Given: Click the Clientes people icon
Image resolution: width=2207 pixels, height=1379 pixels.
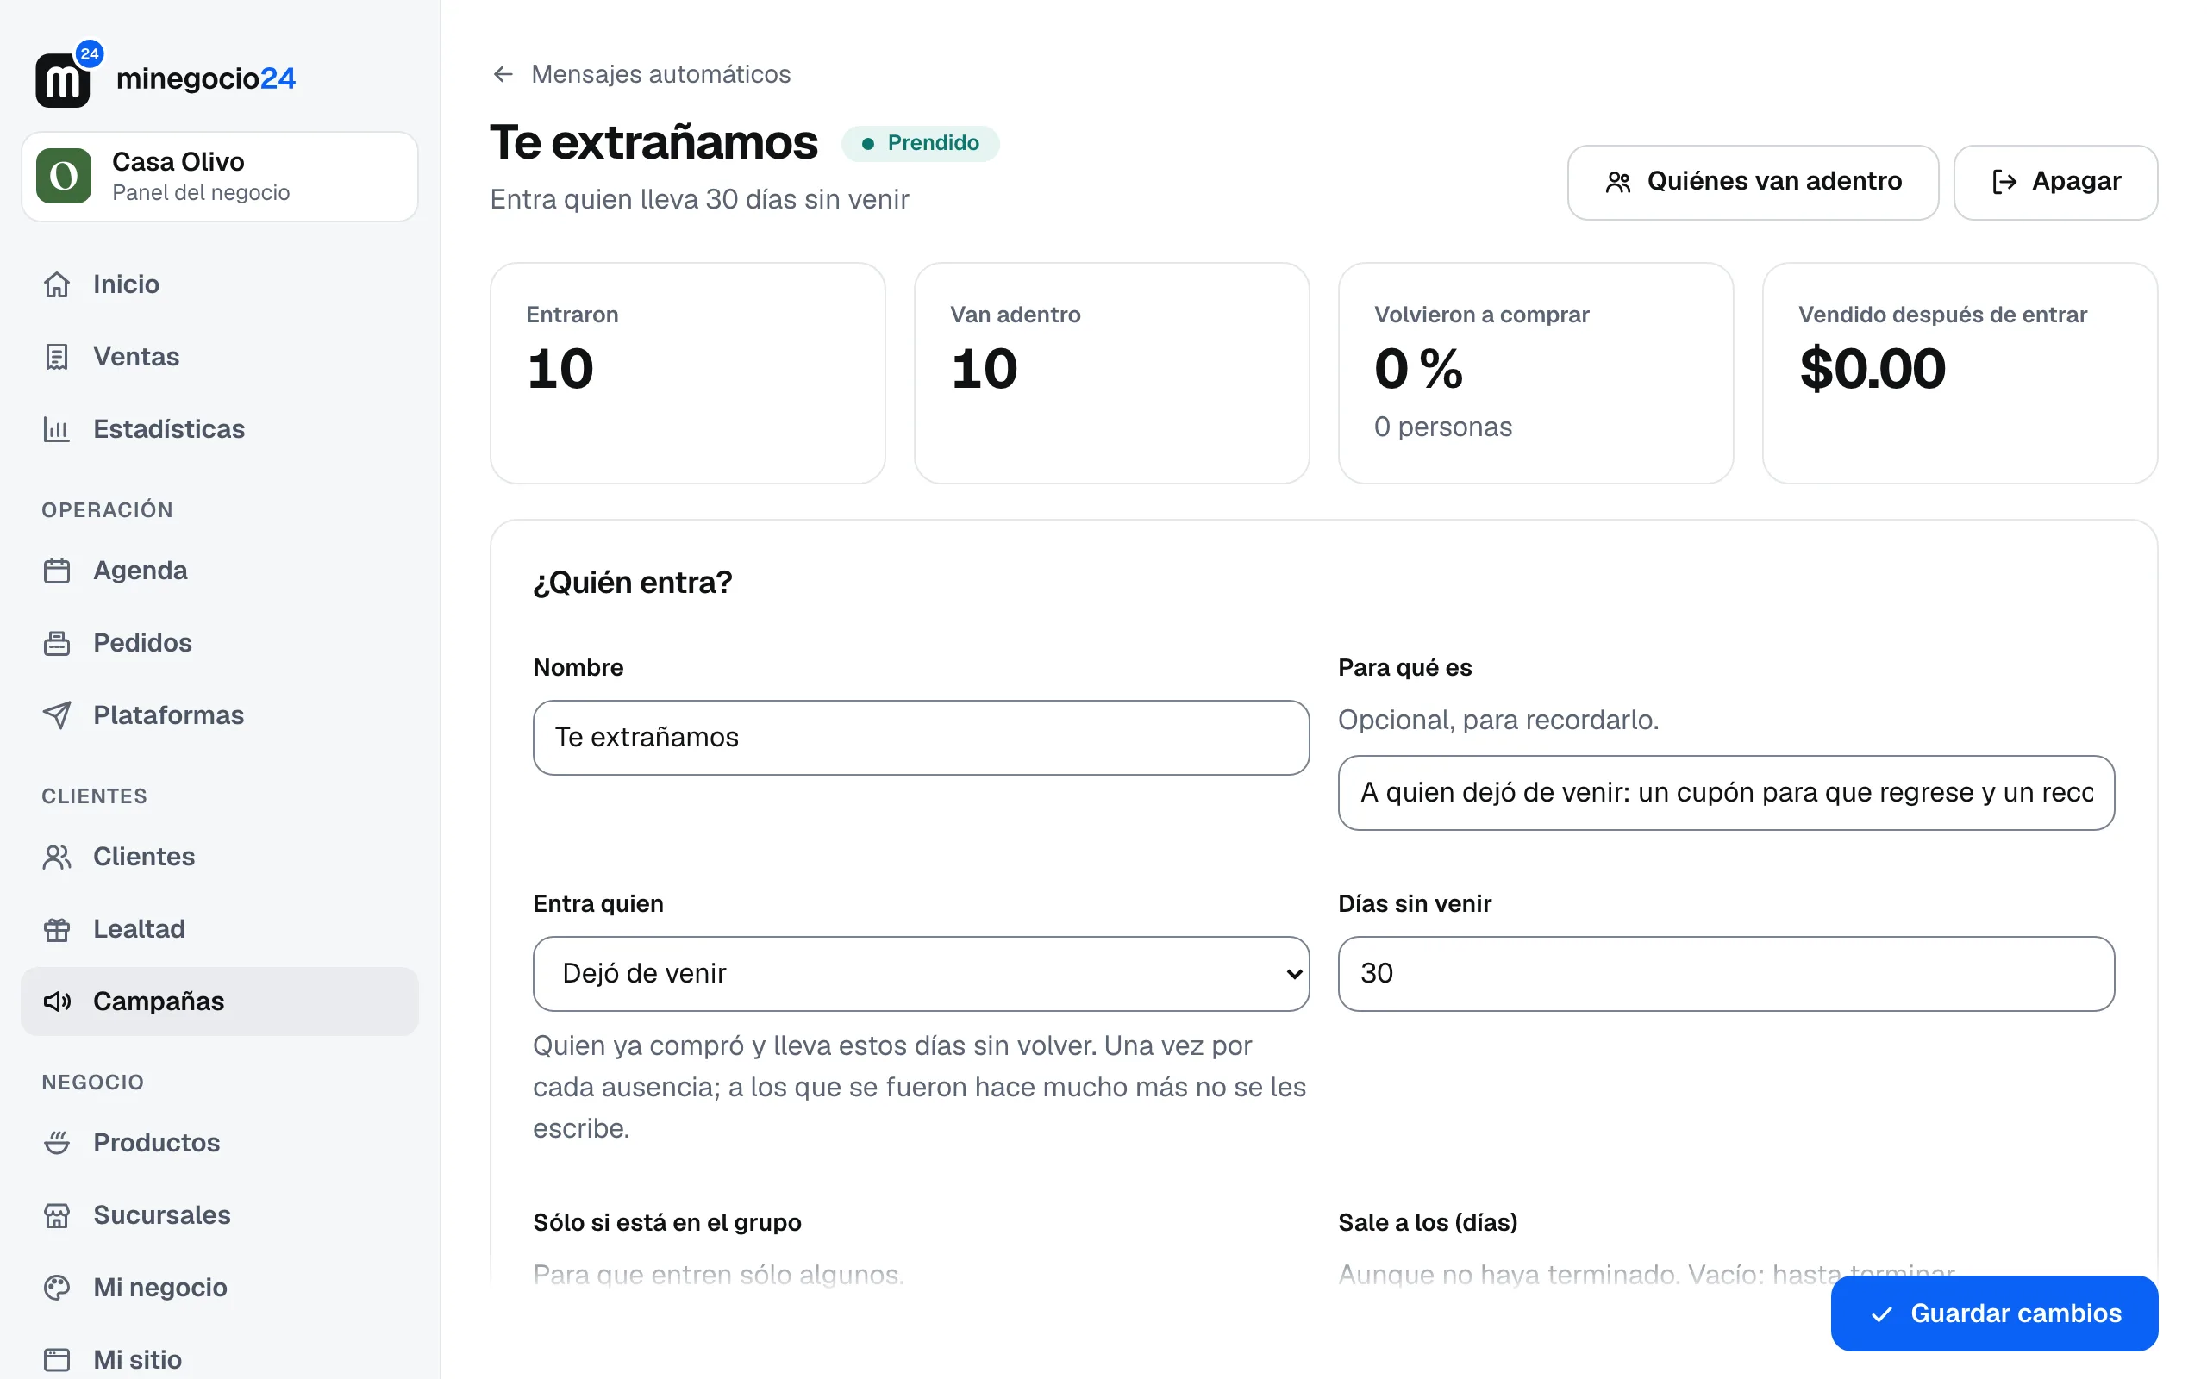Looking at the screenshot, I should (57, 858).
